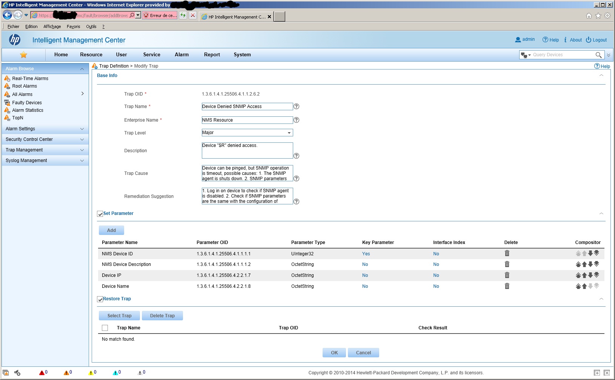This screenshot has width=615, height=380.
Task: Open help for Trap Name field
Action: tap(297, 107)
